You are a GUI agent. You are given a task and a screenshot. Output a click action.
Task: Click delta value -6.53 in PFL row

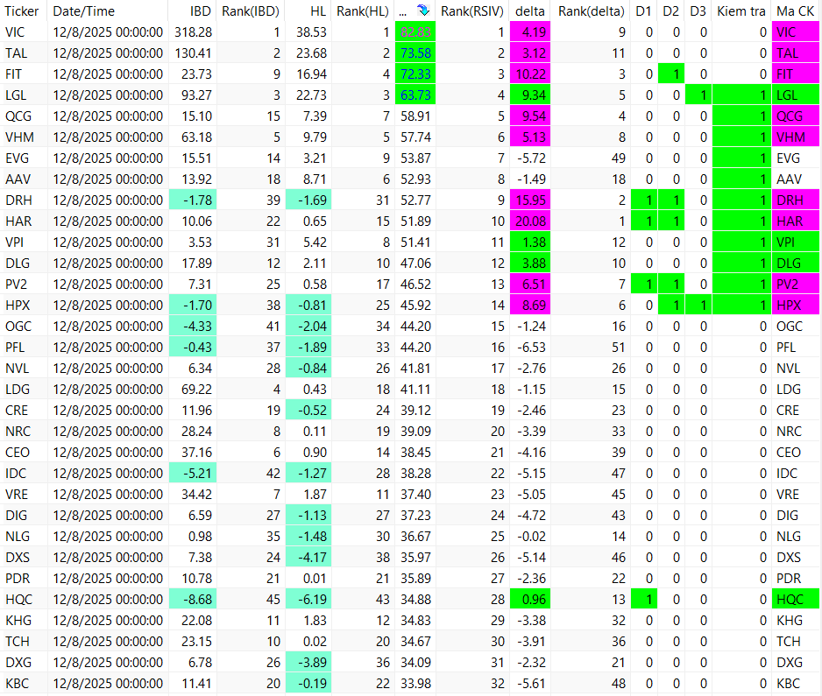click(x=531, y=348)
